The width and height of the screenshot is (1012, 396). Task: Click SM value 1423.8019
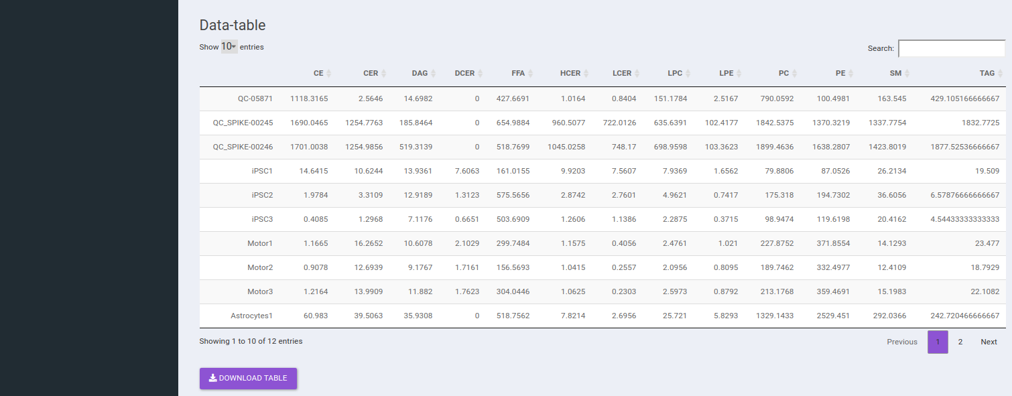pos(887,147)
